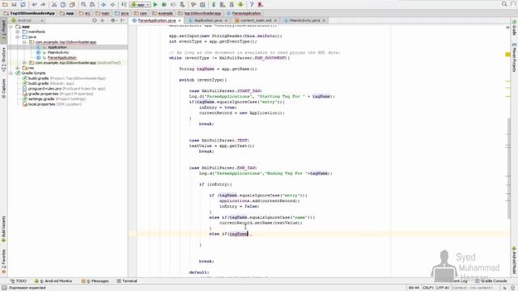
Task: Close the ParseApplication.java tab
Action: [180, 20]
